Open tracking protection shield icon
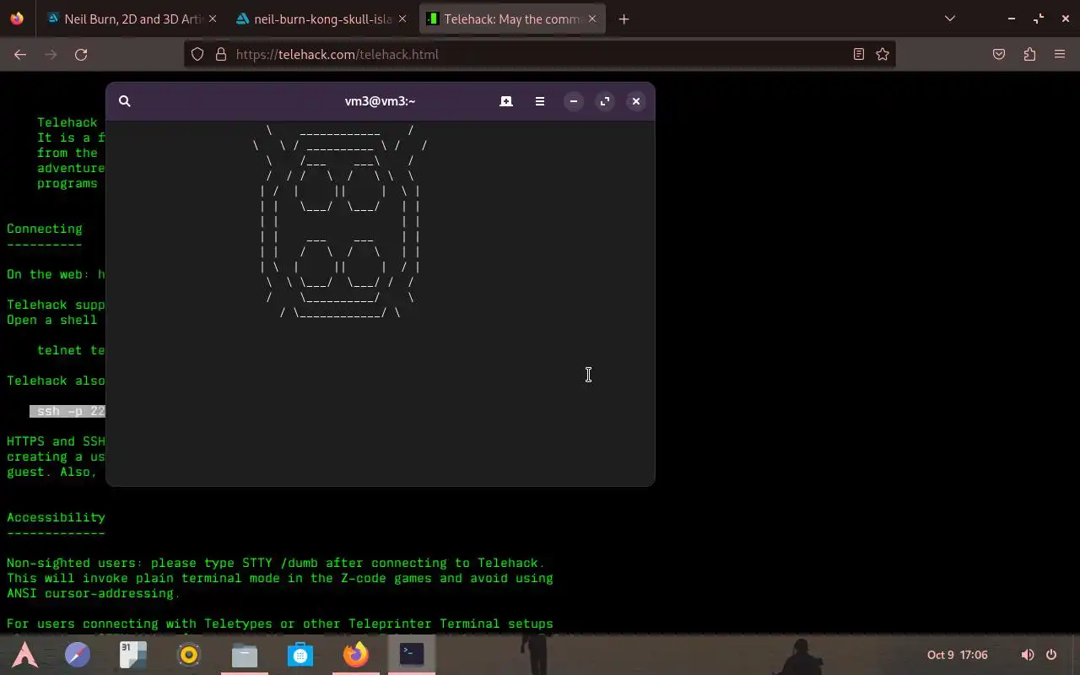The image size is (1080, 675). coord(197,54)
